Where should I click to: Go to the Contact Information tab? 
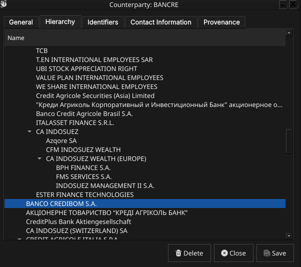coord(161,22)
